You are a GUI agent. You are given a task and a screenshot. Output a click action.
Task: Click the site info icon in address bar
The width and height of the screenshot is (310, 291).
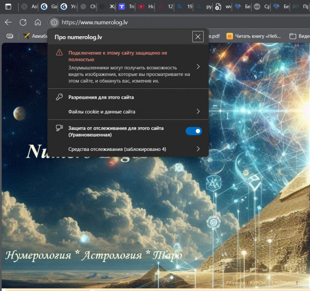pyautogui.click(x=54, y=22)
